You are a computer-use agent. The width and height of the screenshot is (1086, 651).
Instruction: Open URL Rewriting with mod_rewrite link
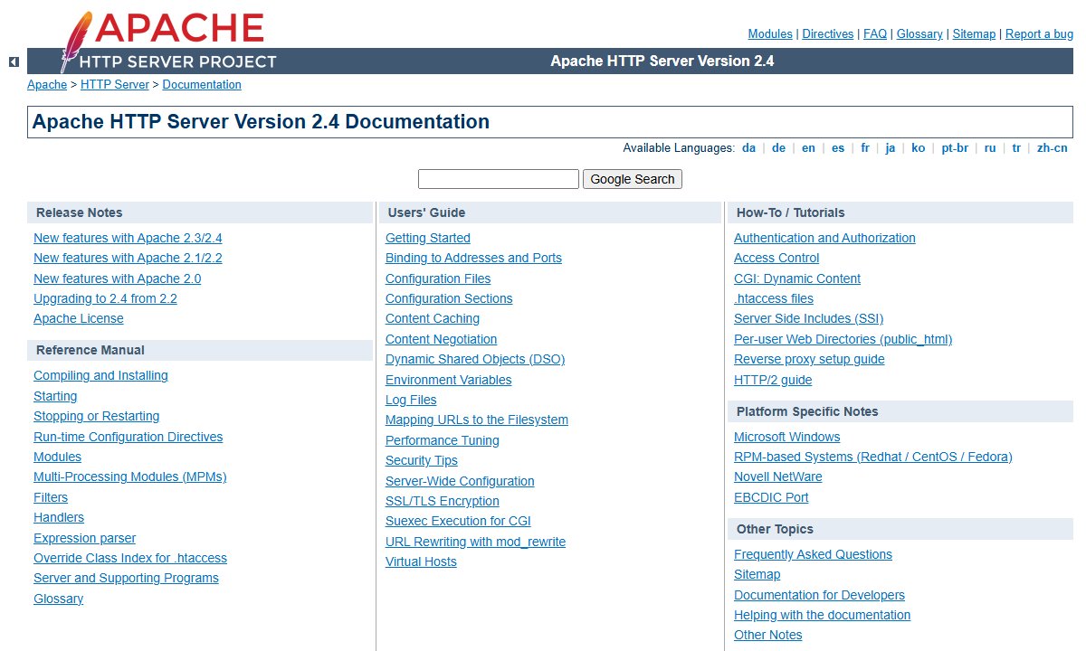coord(475,542)
